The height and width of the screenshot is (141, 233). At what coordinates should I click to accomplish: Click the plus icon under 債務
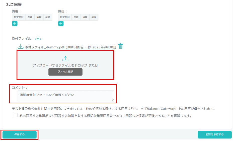point(61,24)
